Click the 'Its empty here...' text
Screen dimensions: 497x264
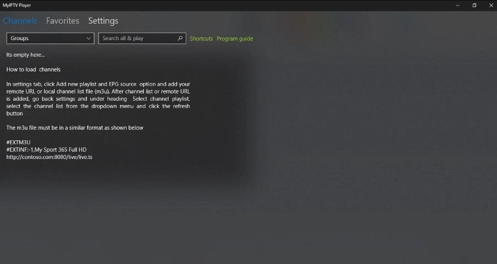point(26,55)
